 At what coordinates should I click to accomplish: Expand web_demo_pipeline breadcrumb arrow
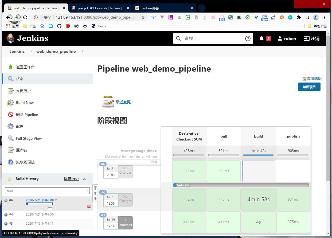[x=83, y=51]
